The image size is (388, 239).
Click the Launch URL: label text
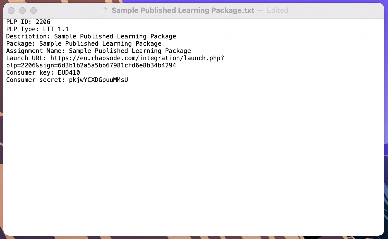pyautogui.click(x=27, y=58)
